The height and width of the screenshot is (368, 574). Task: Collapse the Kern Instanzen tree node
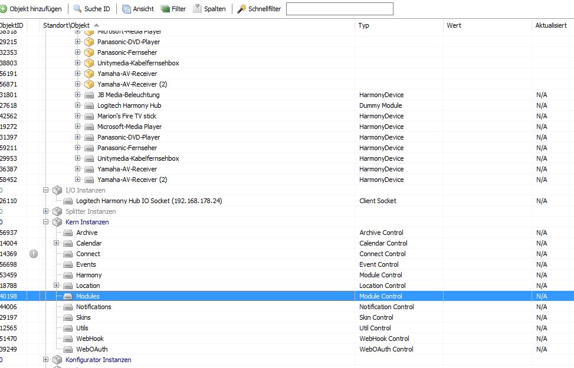[x=46, y=222]
